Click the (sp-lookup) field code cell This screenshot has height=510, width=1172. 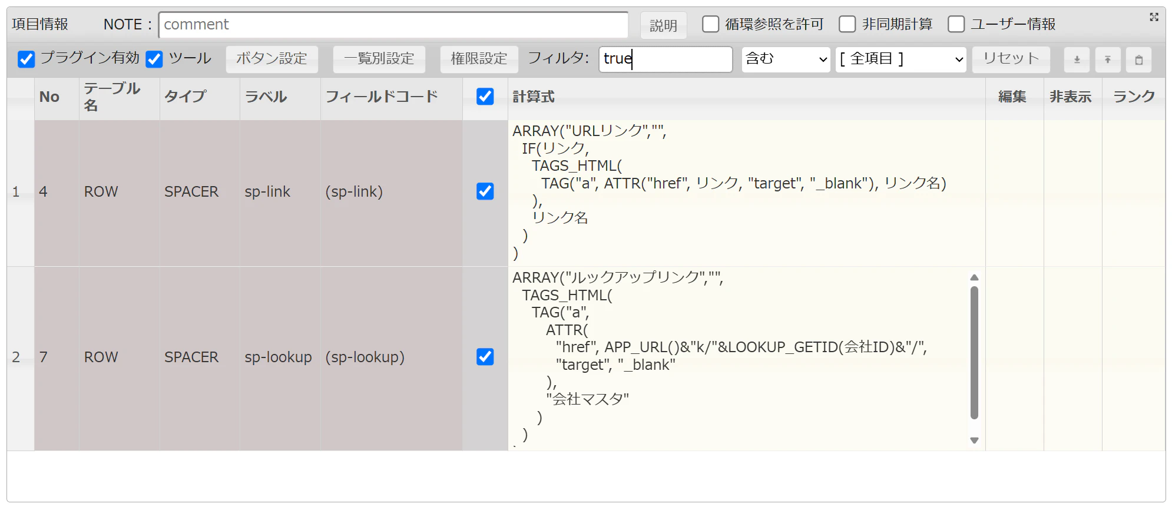[392, 359]
